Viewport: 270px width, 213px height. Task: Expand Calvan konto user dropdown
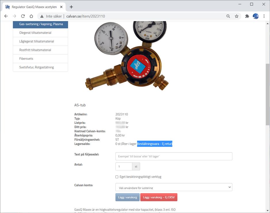pyautogui.click(x=173, y=187)
